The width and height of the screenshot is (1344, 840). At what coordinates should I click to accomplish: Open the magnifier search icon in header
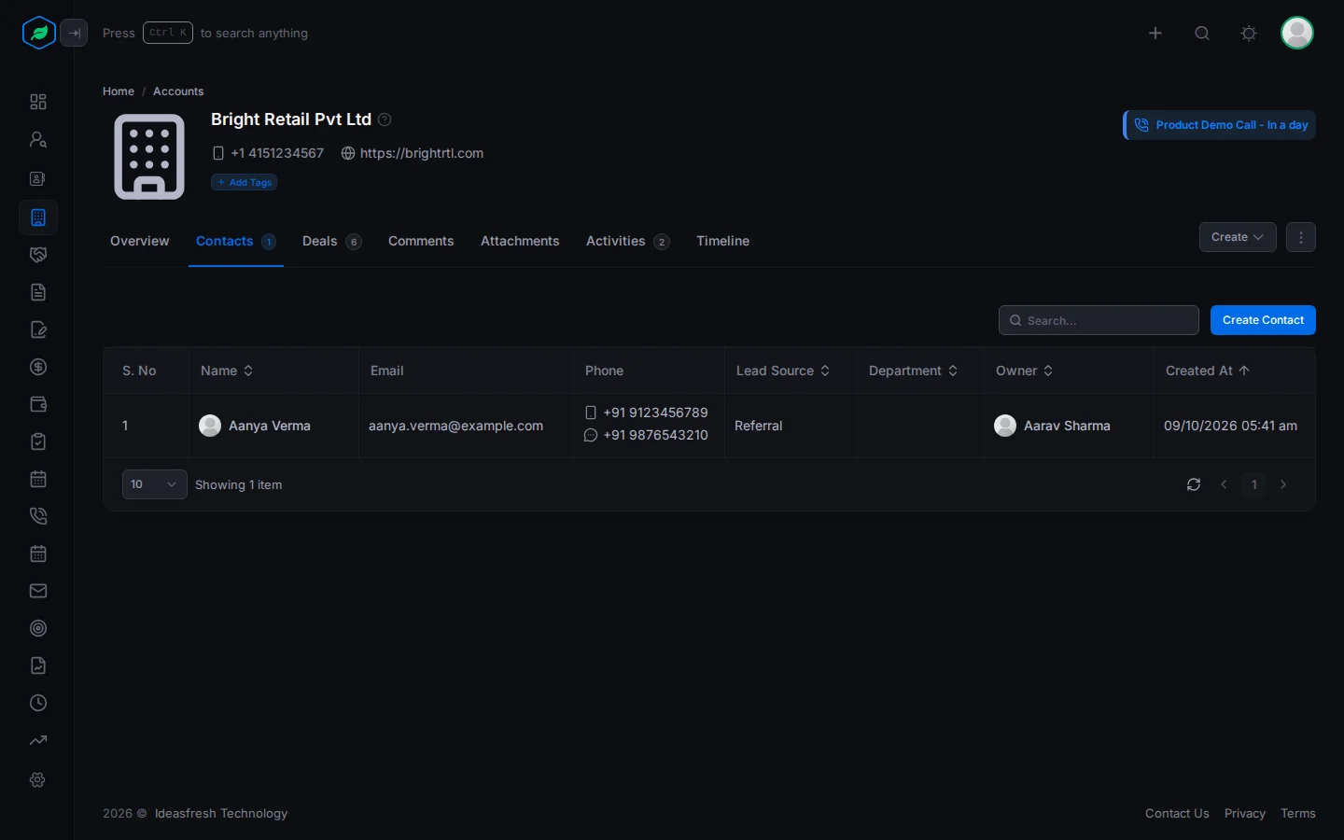(x=1202, y=33)
